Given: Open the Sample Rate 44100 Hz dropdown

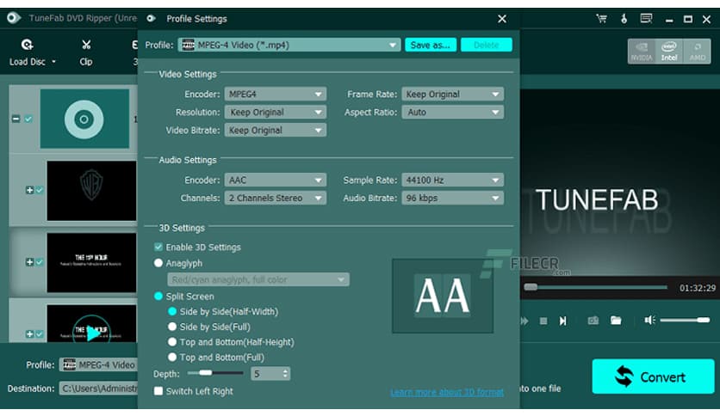Looking at the screenshot, I should (x=452, y=180).
